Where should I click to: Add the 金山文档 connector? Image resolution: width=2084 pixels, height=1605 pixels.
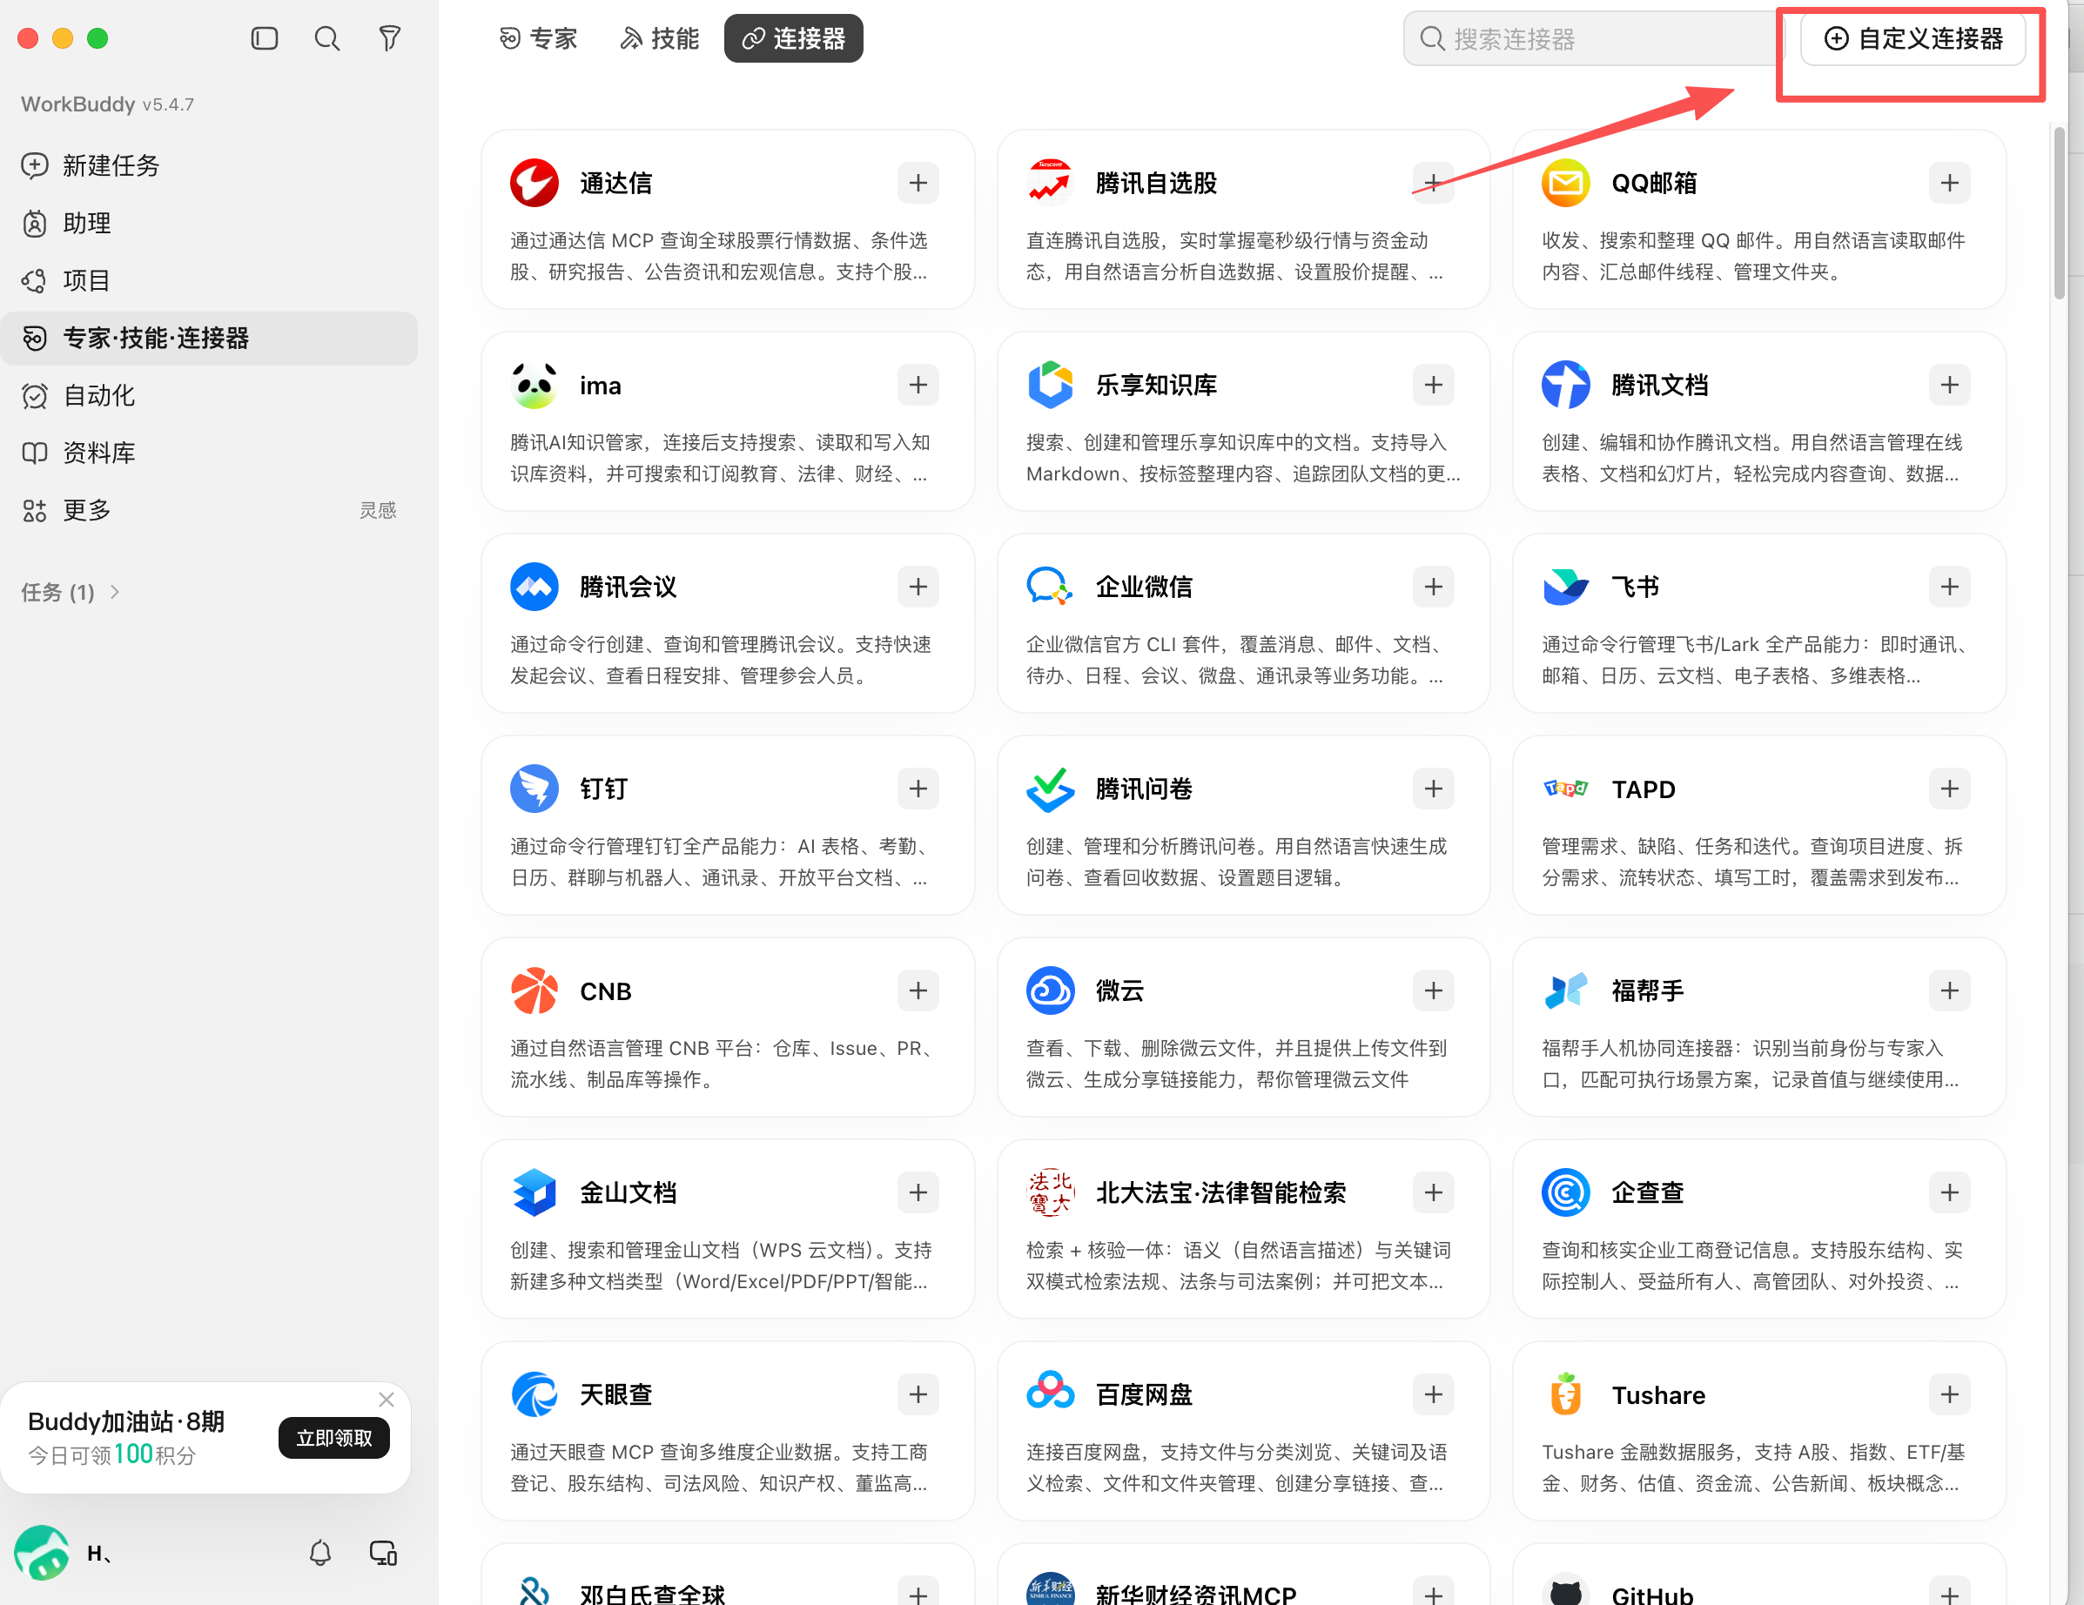(918, 1192)
